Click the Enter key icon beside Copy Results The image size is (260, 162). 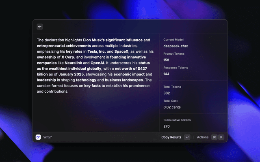coord(187,137)
